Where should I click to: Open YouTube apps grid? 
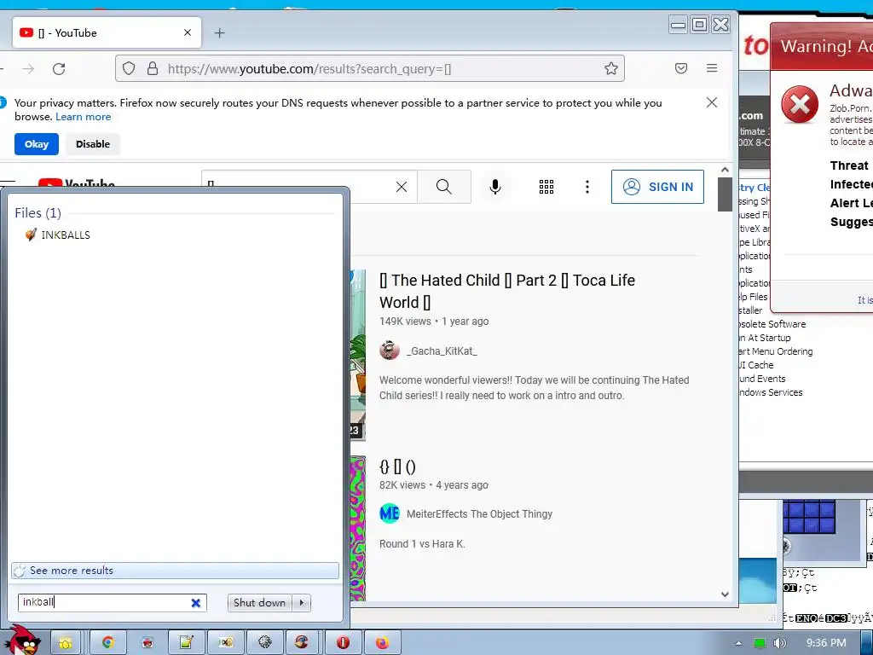(x=546, y=187)
